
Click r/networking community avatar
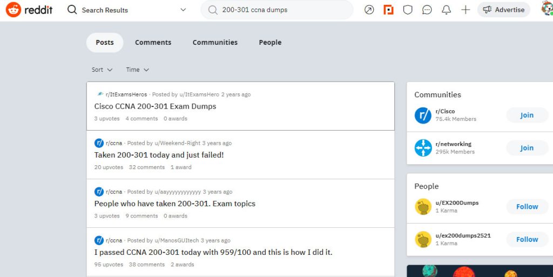[423, 148]
